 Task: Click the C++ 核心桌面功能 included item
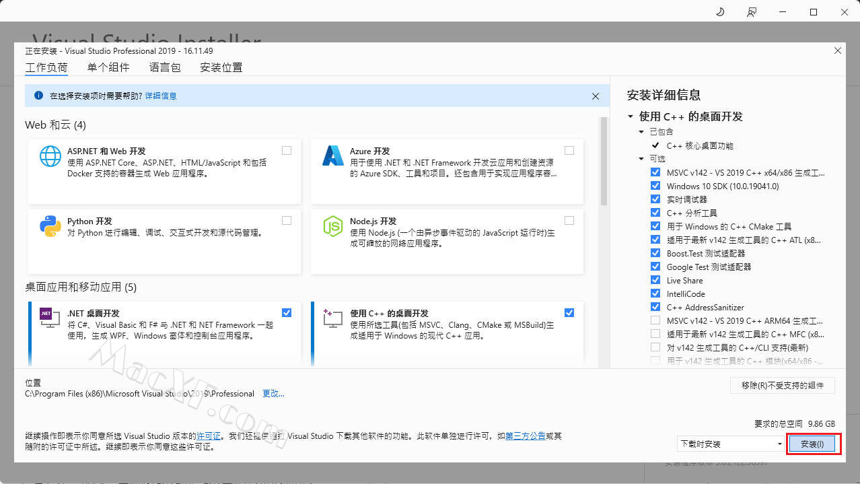pyautogui.click(x=700, y=145)
